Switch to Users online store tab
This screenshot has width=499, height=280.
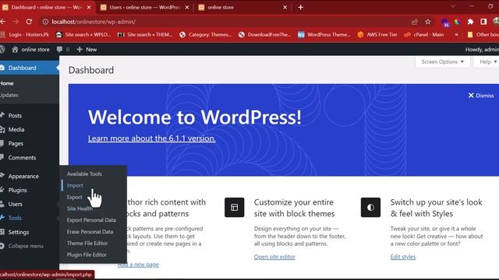coord(144,7)
